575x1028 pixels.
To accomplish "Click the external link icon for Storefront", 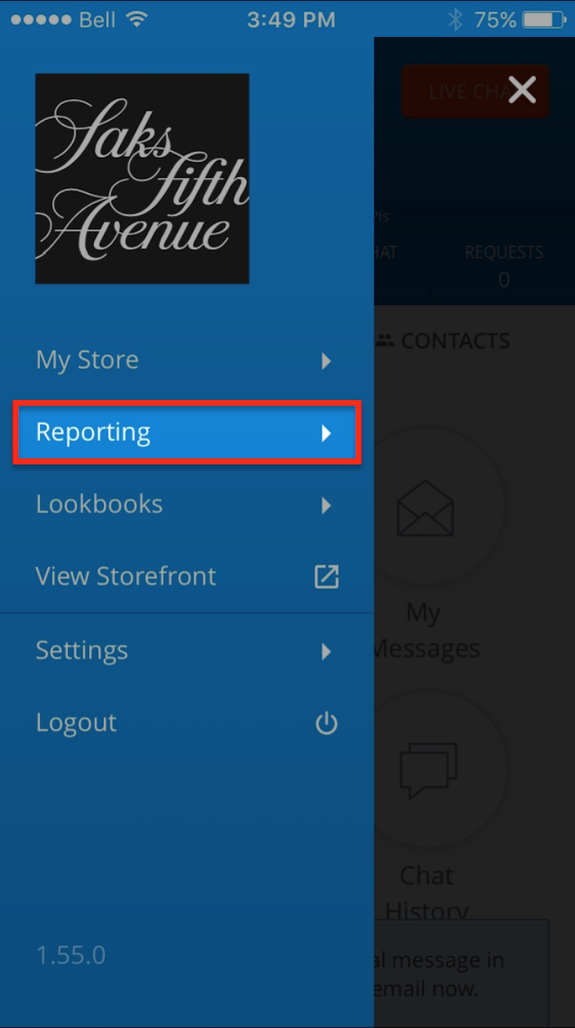I will click(326, 577).
